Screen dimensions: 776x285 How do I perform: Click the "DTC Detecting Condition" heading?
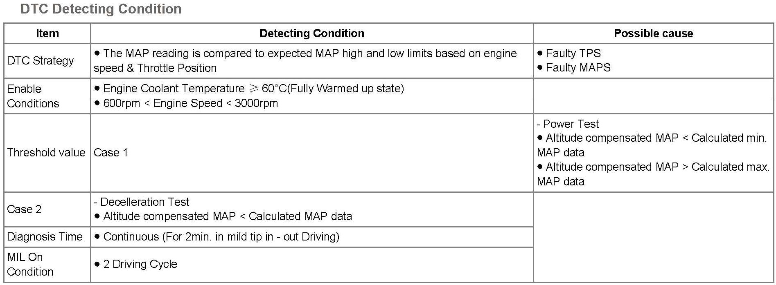point(101,9)
